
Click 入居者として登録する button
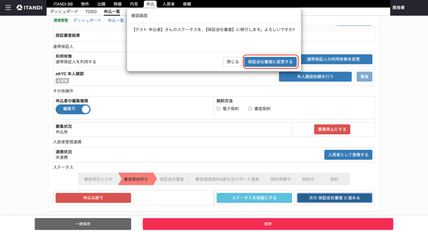[x=348, y=155]
